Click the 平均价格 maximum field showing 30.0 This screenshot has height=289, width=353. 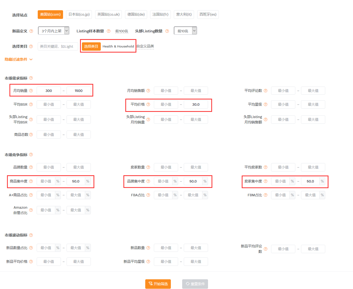point(196,104)
